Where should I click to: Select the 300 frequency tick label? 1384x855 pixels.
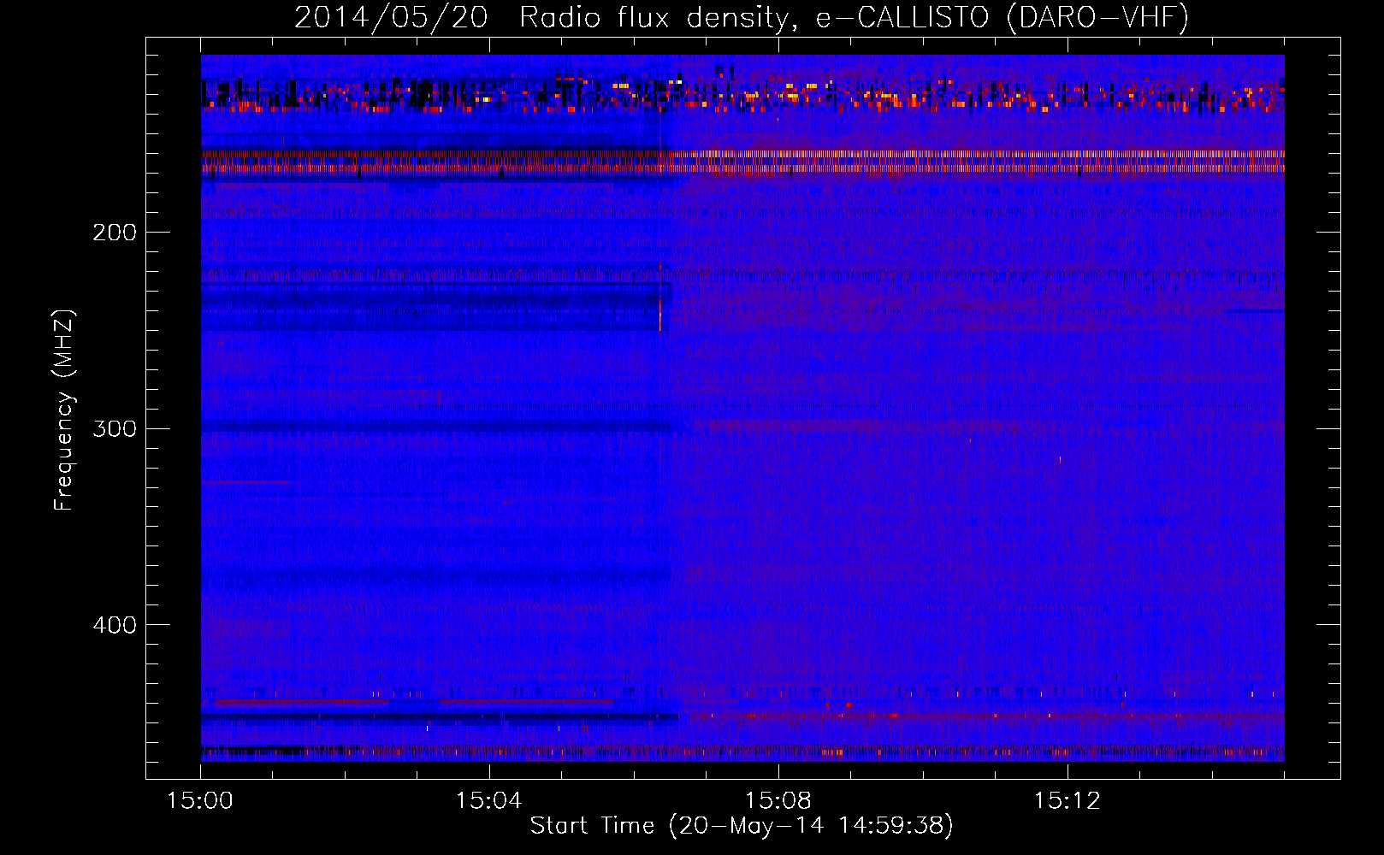coord(115,428)
